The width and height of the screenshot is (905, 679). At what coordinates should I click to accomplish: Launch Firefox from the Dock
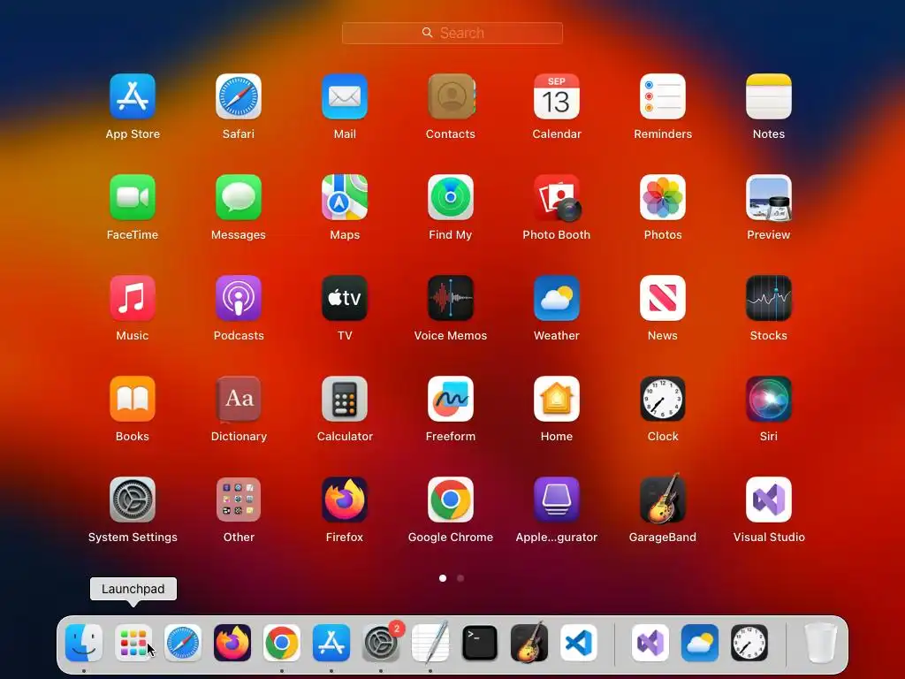coord(232,643)
